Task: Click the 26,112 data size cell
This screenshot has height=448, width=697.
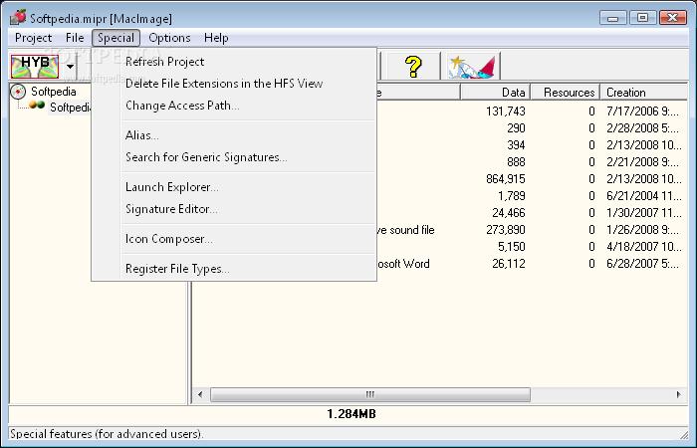Action: pos(509,264)
